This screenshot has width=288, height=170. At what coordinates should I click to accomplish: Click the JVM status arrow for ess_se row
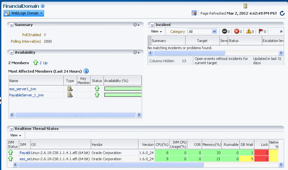click(x=10, y=159)
